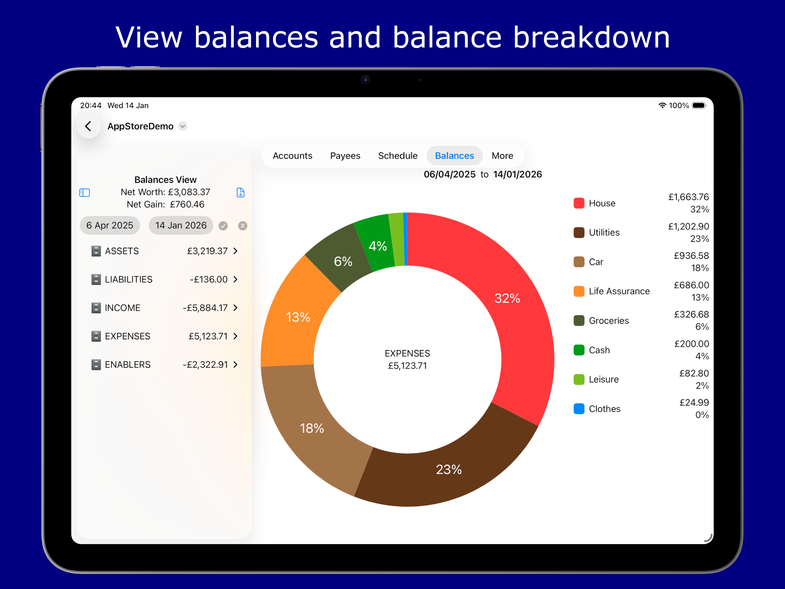The image size is (785, 589).
Task: Tap the LIABILITIES cabinet icon
Action: (96, 279)
